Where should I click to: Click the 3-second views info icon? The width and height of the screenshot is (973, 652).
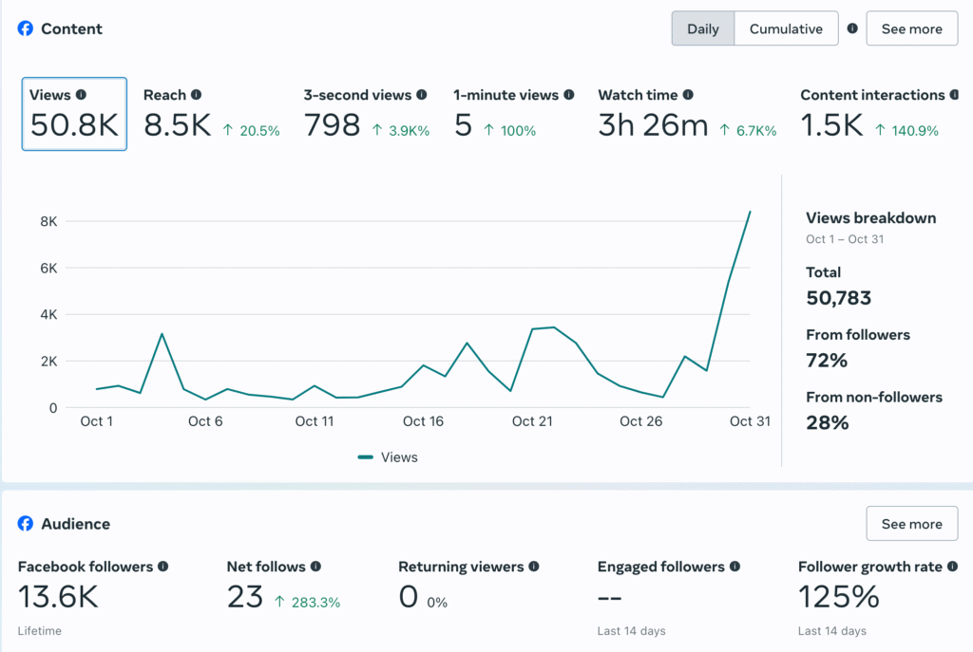click(x=422, y=95)
